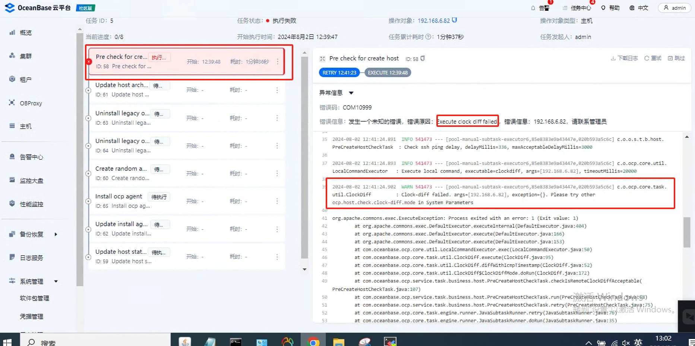Open the 任务中心 task center
The height and width of the screenshot is (346, 695).
coord(576,8)
